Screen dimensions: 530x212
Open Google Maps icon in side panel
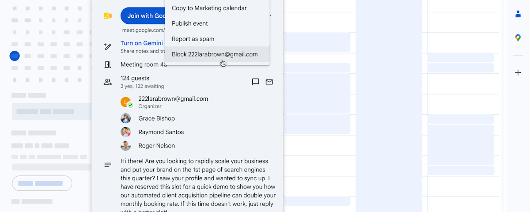[x=518, y=38]
